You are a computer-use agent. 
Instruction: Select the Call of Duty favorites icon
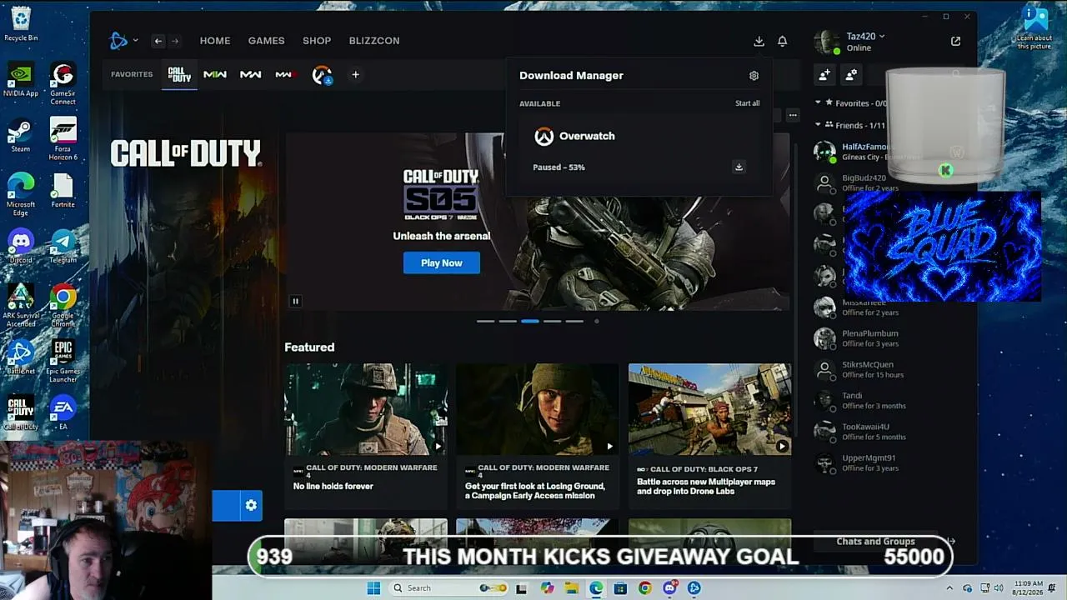click(179, 75)
